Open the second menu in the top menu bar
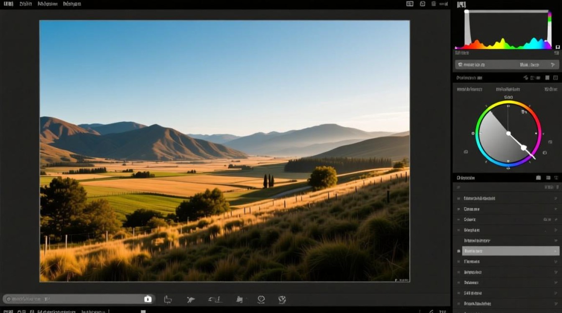Viewport: 562px width, 313px height. 26,4
